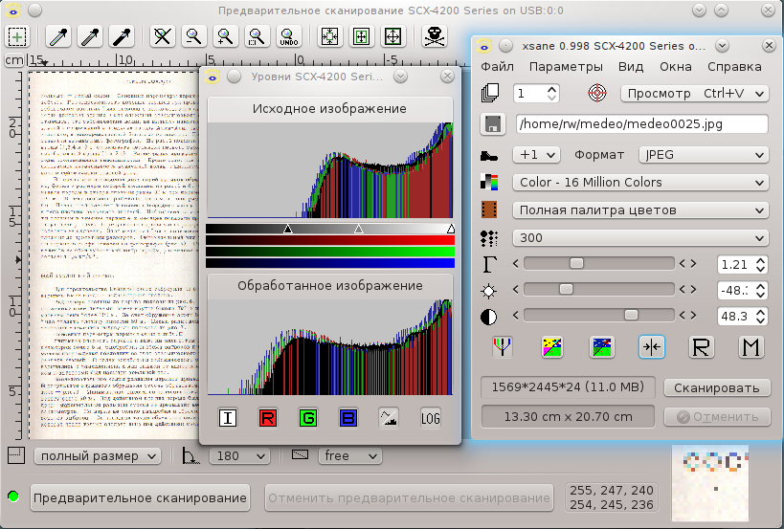Toggle the red channel histogram button
The image size is (784, 529).
coord(267,417)
